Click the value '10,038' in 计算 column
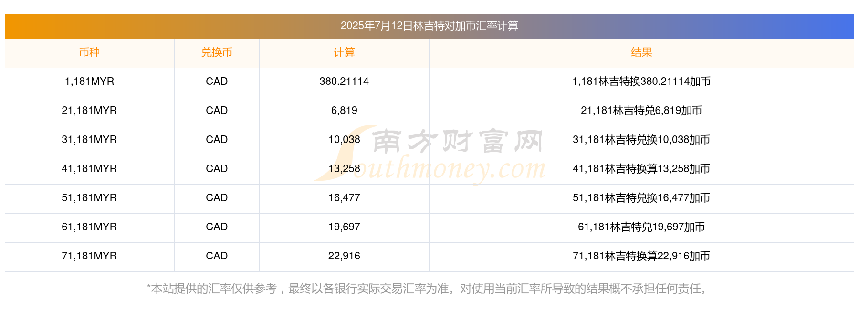 tap(344, 140)
